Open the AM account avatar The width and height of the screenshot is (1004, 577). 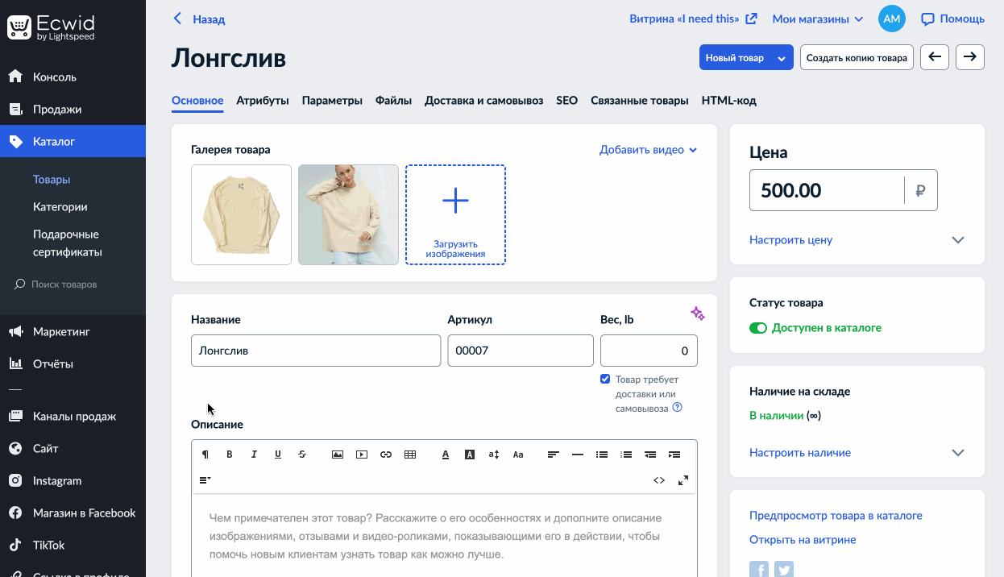coord(892,19)
